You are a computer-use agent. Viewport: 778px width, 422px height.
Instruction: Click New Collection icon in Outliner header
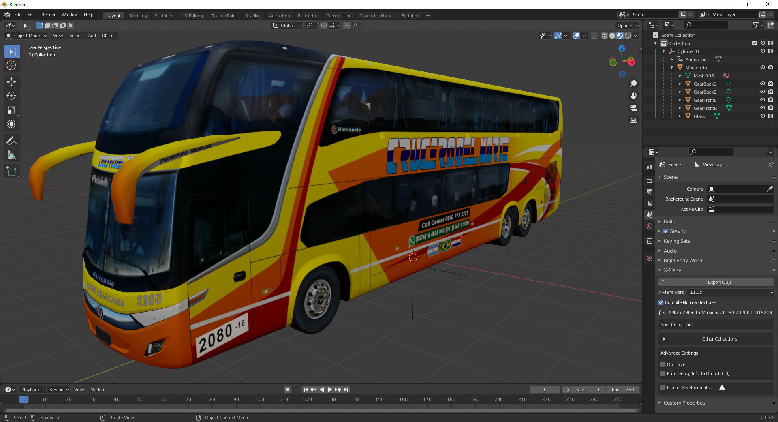pos(770,25)
